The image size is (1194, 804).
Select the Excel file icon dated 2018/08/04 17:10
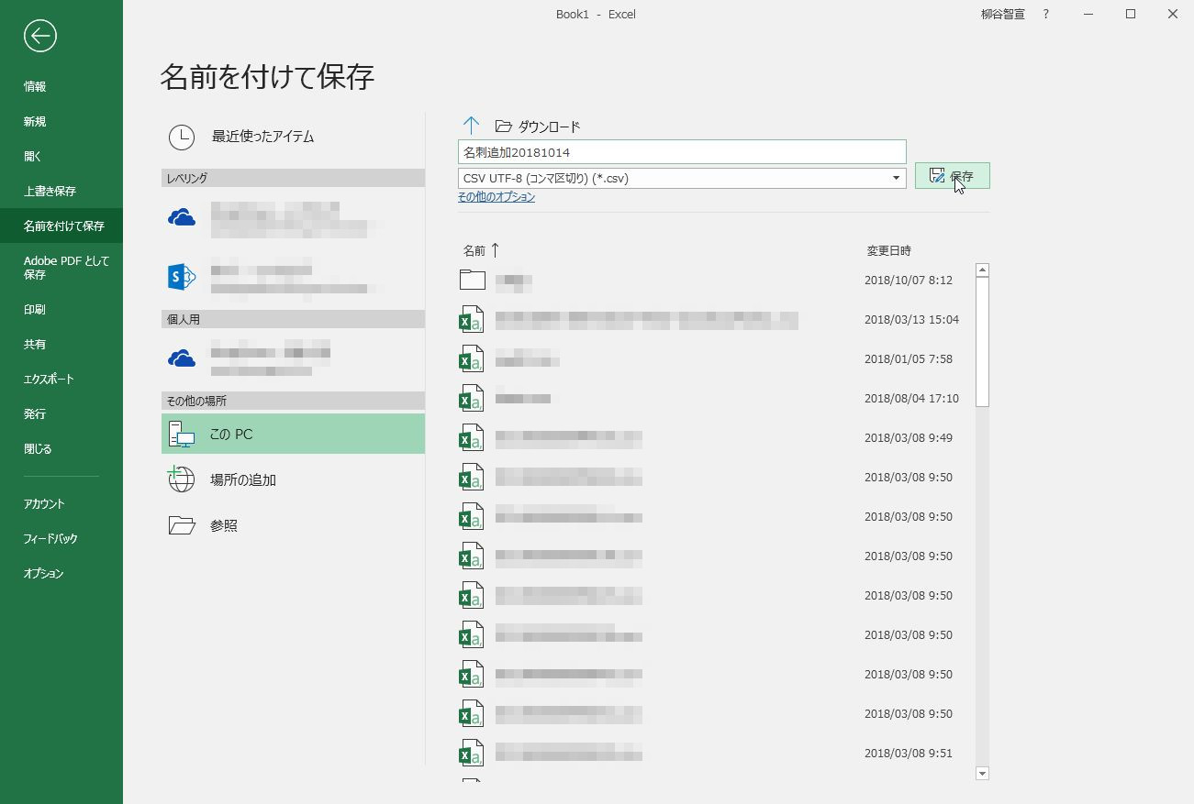pos(471,399)
